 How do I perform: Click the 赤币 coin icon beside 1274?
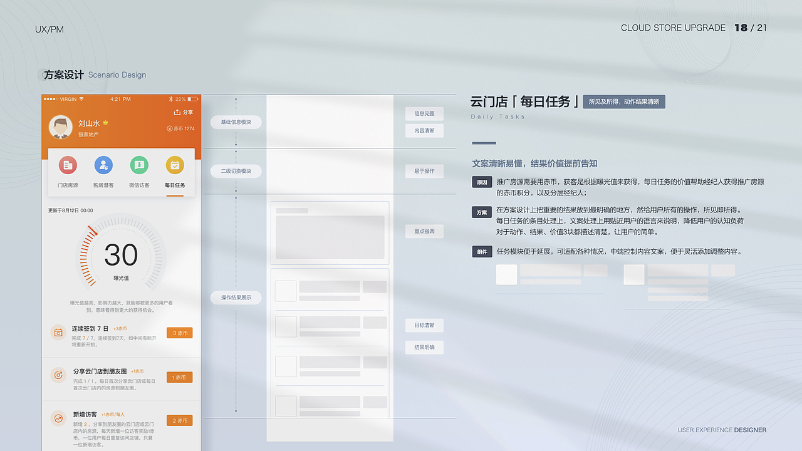[x=170, y=128]
